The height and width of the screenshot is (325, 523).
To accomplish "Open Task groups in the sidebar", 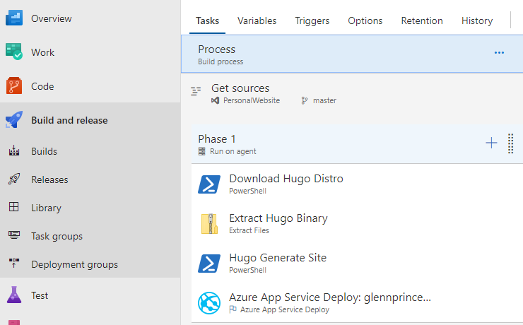I will 57,236.
